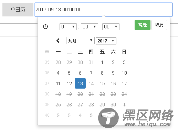Pick September 2 in week 35 row

[x=113, y=62]
